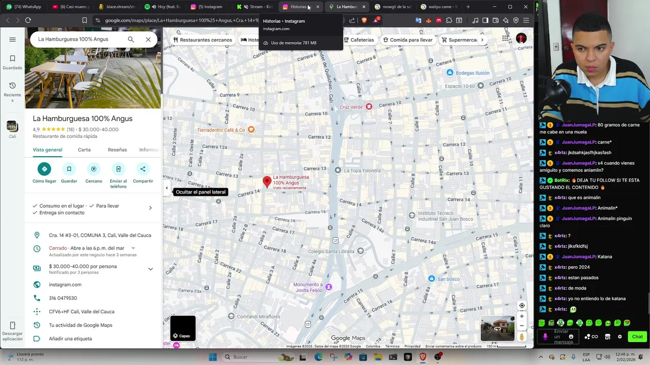Expand the service options chevron arrow
The height and width of the screenshot is (365, 650).
150,208
